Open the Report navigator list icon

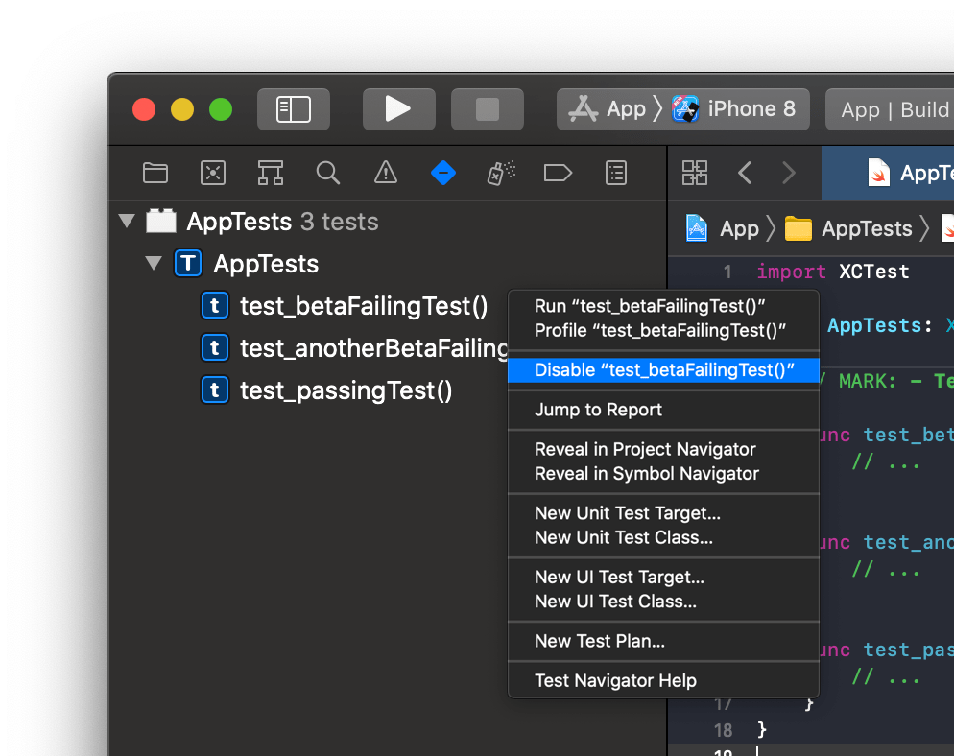(615, 173)
